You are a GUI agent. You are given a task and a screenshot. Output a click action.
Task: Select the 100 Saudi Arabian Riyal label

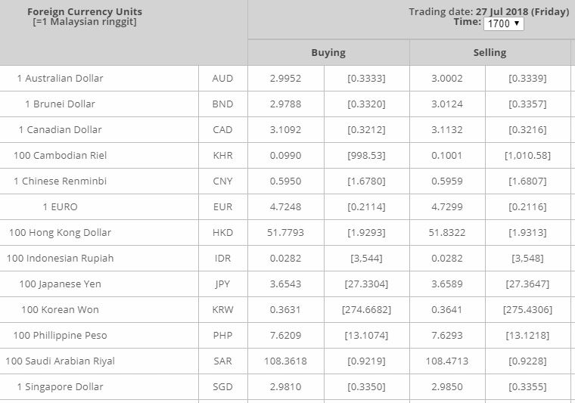60,361
